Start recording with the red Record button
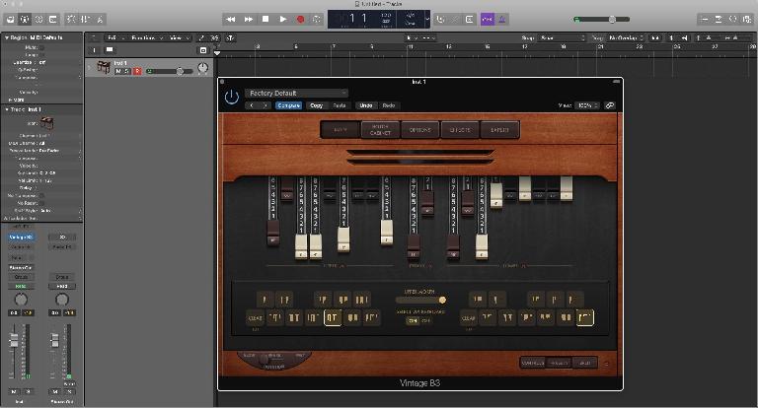This screenshot has width=758, height=408. pos(300,20)
